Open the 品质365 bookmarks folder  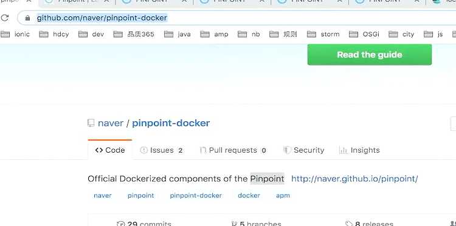coord(134,34)
